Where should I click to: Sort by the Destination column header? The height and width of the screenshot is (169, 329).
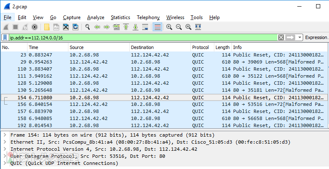[160, 47]
